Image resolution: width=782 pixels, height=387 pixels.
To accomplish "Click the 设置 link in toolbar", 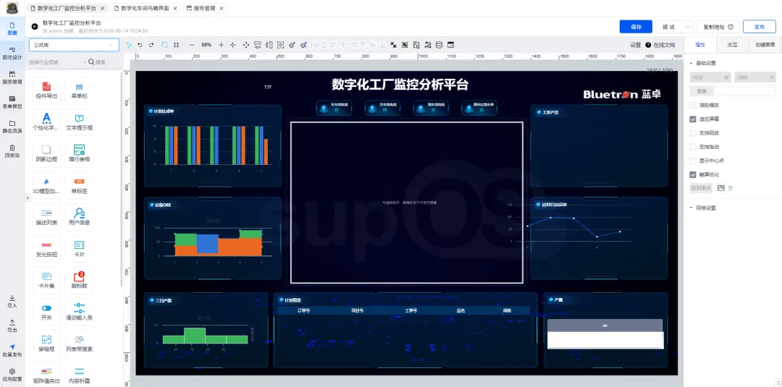I will coord(636,45).
